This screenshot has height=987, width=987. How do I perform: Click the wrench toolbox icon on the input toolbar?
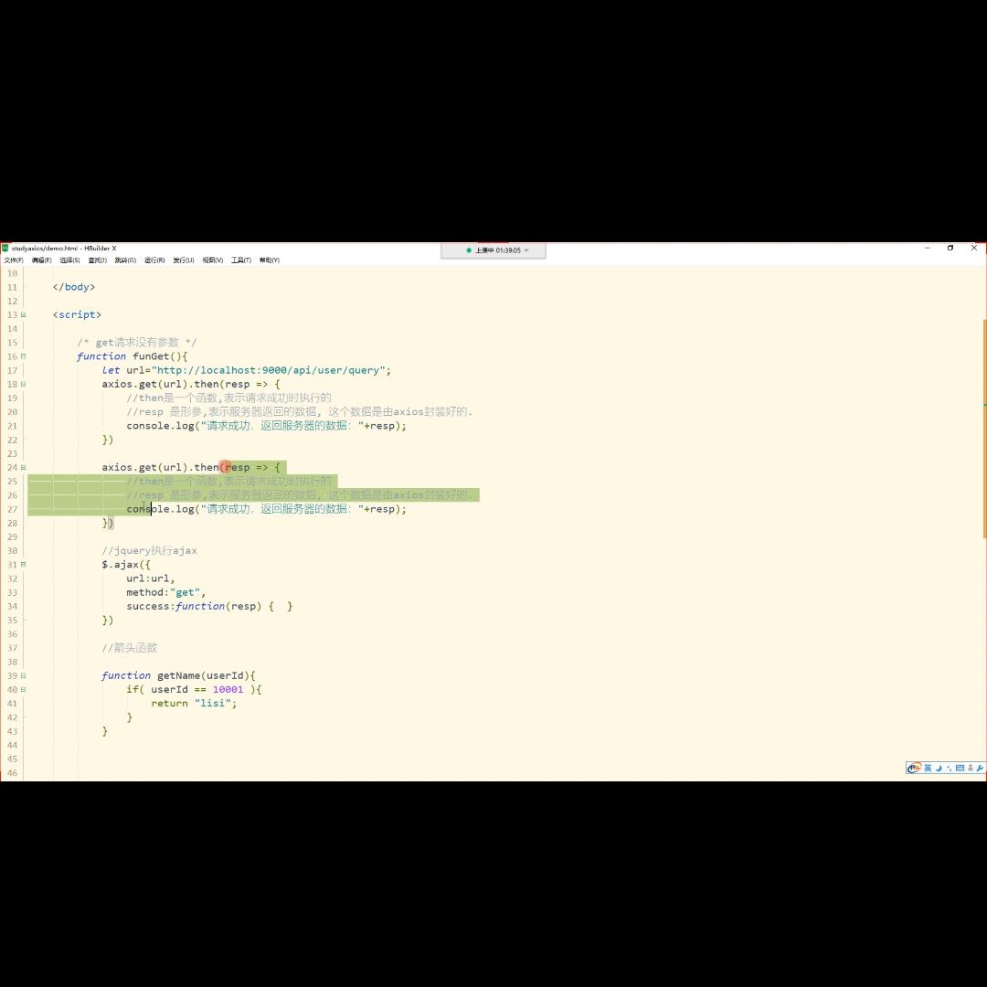tap(981, 769)
